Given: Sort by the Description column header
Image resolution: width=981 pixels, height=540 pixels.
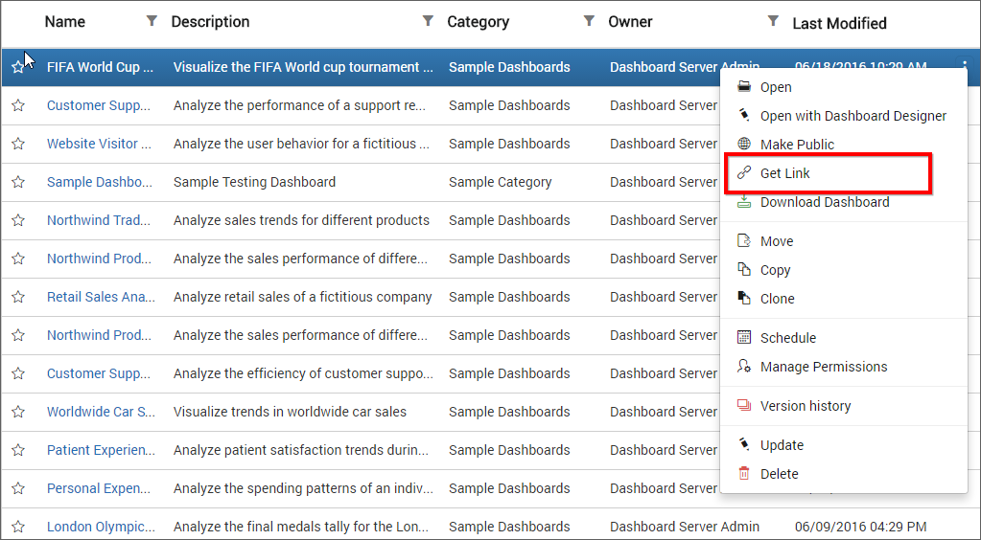Looking at the screenshot, I should click(210, 22).
